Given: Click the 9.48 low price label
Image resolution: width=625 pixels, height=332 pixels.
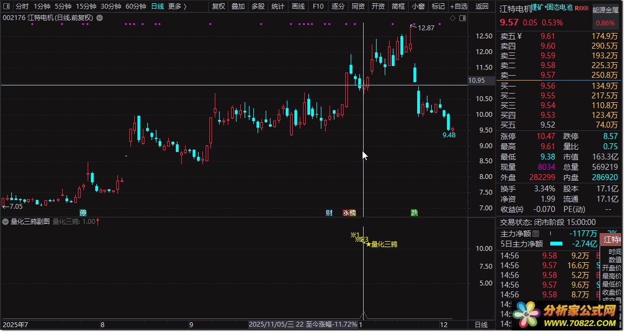Looking at the screenshot, I should (x=449, y=135).
